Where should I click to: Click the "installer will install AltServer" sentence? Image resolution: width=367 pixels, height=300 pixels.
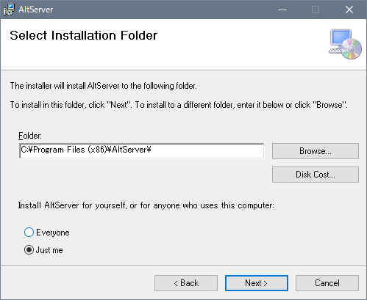tap(103, 86)
